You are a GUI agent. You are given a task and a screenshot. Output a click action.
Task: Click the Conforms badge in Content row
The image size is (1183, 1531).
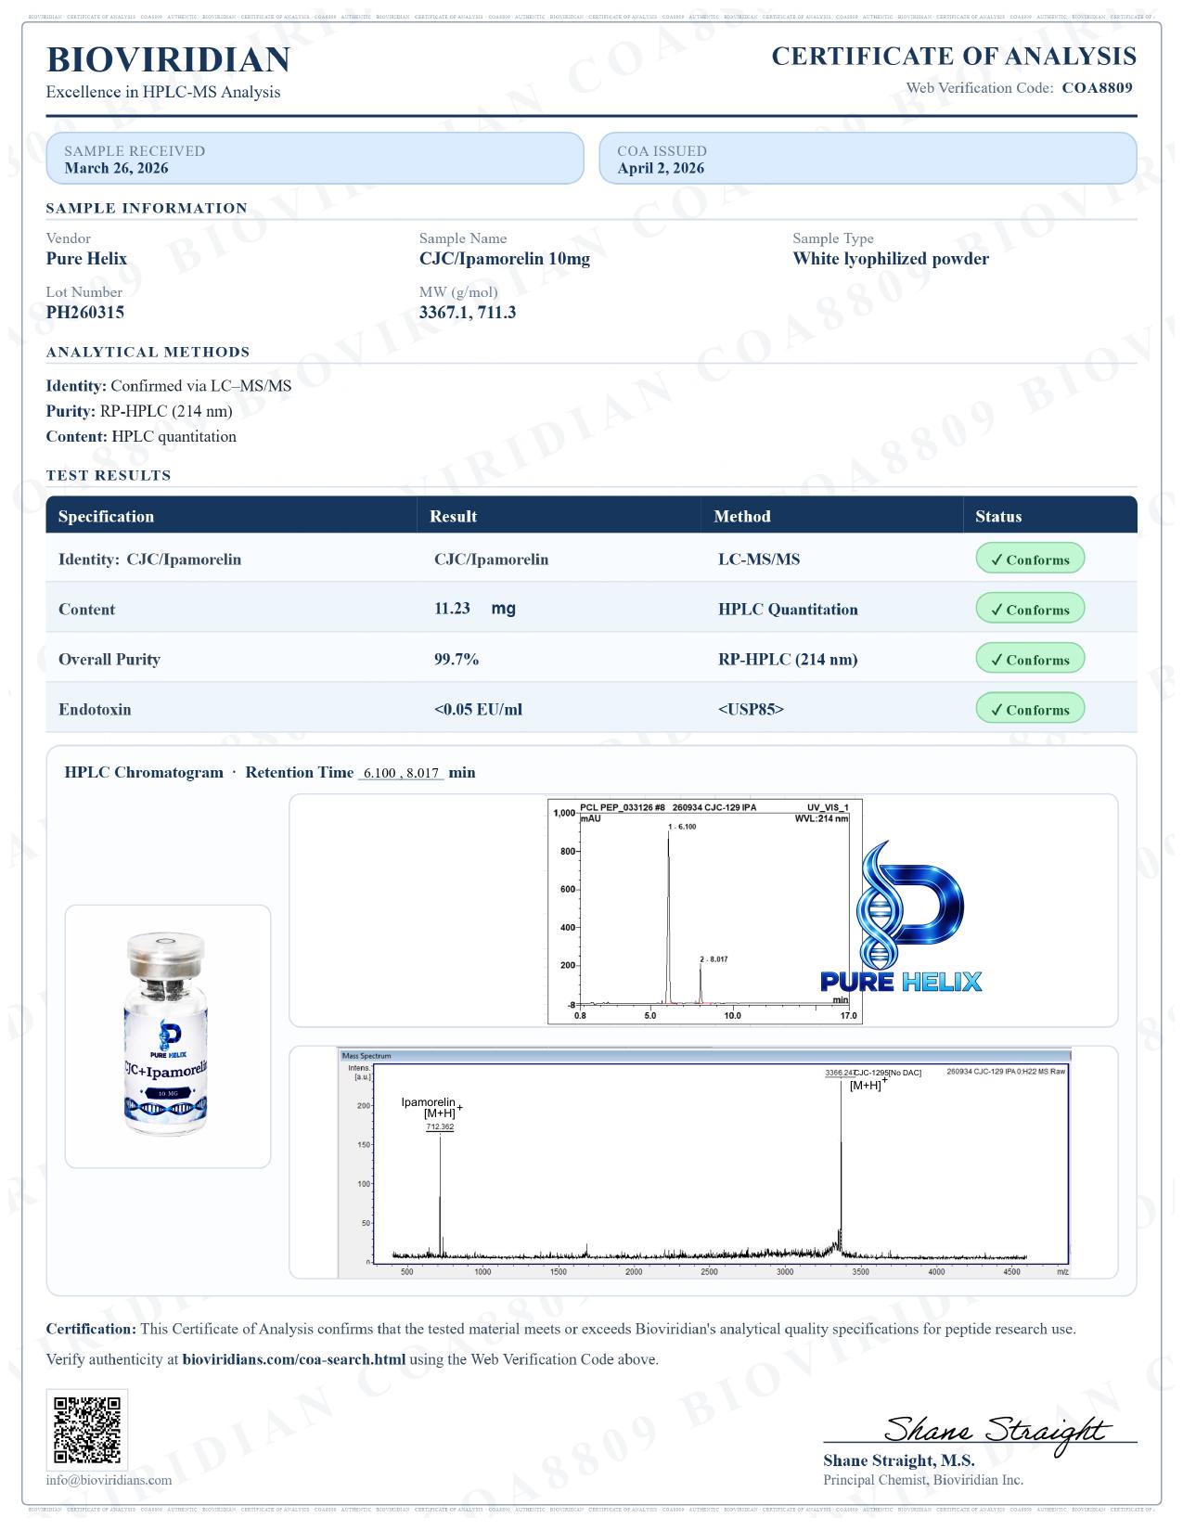pyautogui.click(x=1030, y=610)
